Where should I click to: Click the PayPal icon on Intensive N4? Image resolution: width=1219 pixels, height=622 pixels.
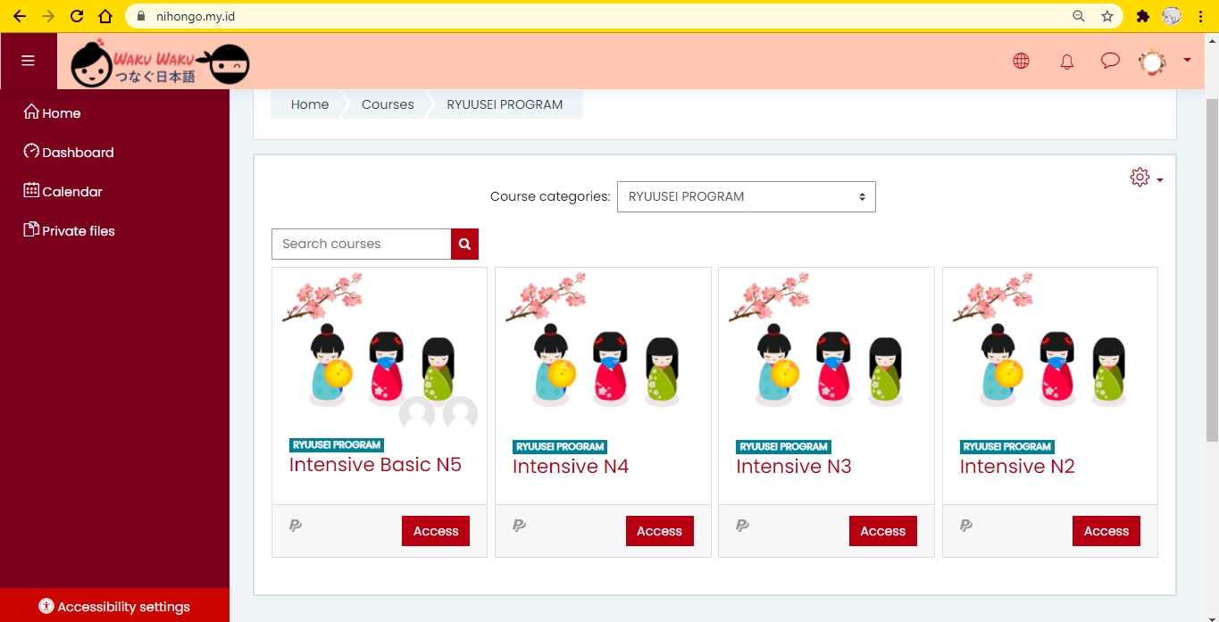pyautogui.click(x=519, y=526)
